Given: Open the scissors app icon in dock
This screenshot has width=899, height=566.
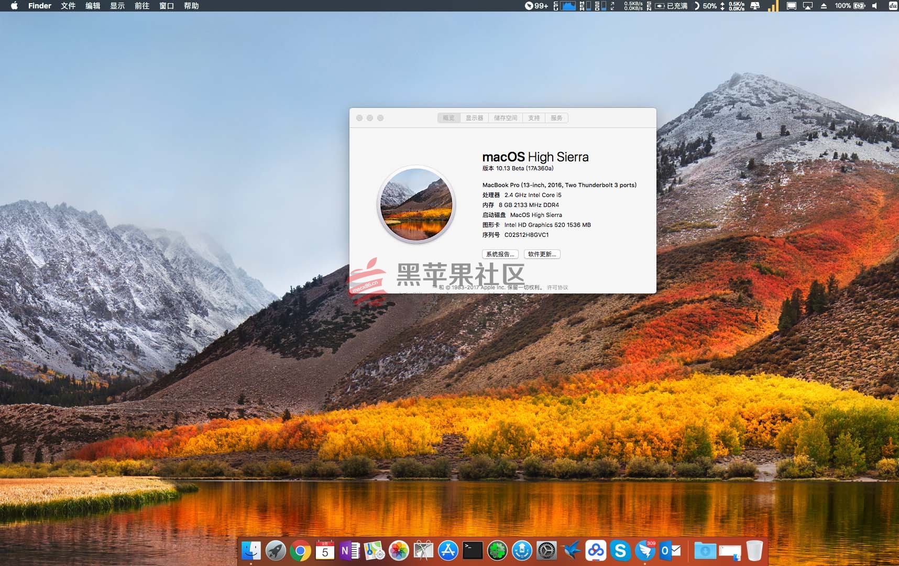Looking at the screenshot, I should click(x=423, y=550).
